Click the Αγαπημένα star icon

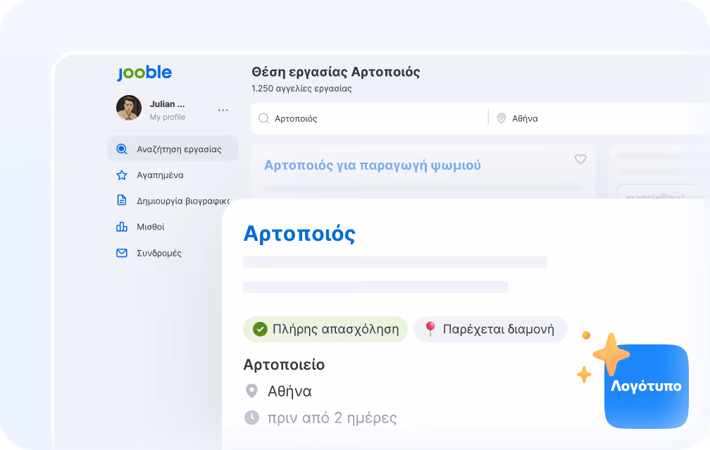click(x=122, y=175)
